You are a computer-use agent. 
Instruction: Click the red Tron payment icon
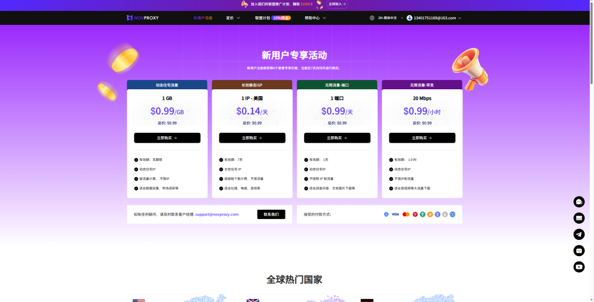click(415, 214)
